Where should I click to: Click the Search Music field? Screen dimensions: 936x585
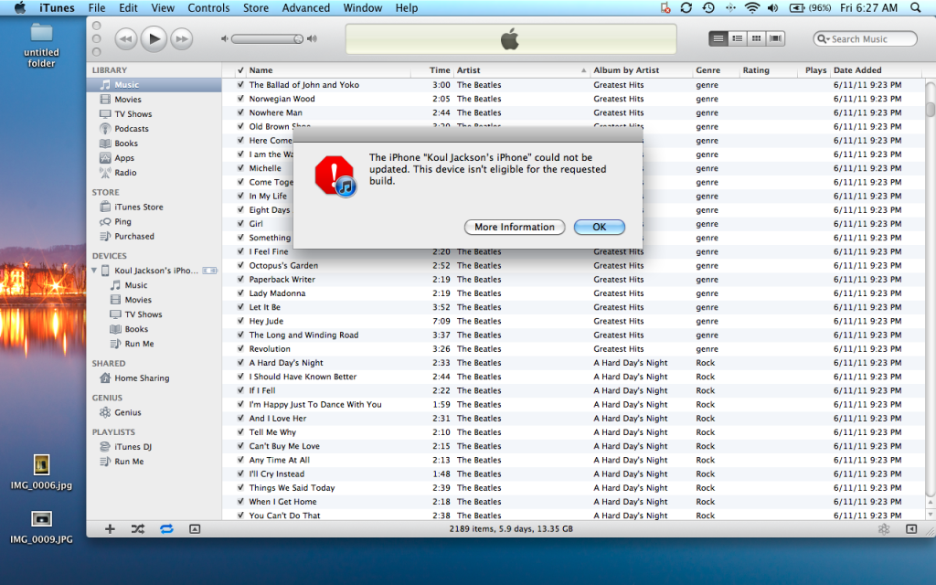pyautogui.click(x=866, y=38)
